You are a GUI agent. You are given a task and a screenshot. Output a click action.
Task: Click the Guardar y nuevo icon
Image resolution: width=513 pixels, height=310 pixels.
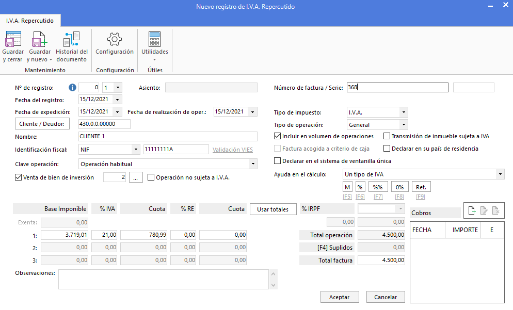click(39, 39)
